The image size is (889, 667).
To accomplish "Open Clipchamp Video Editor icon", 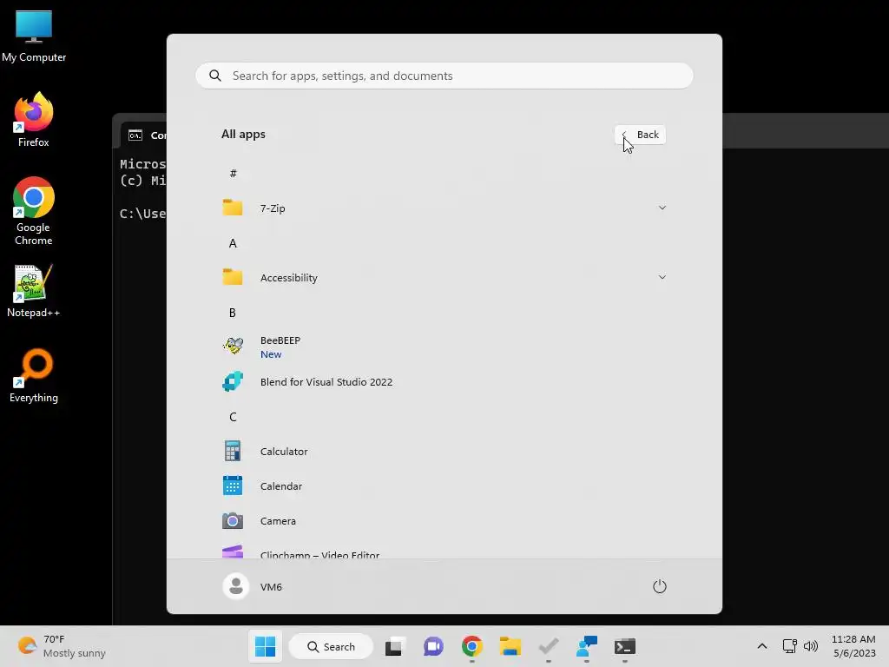I will 233,551.
